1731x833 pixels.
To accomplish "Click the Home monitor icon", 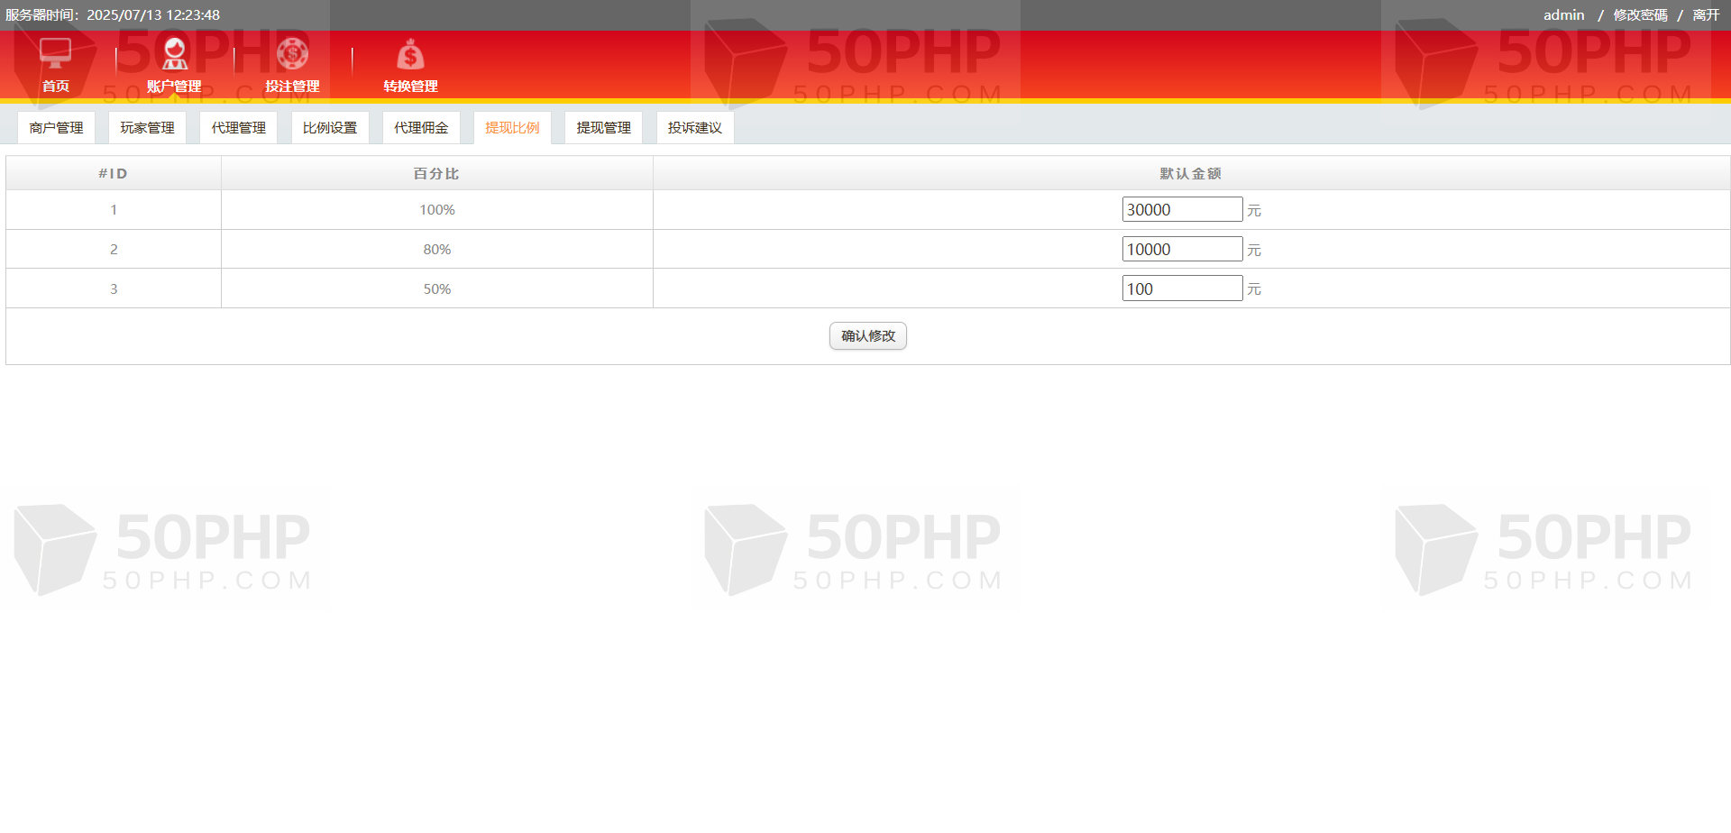I will coord(55,54).
